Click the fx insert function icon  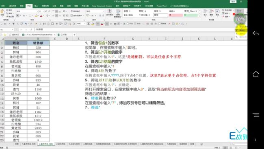pos(31,30)
